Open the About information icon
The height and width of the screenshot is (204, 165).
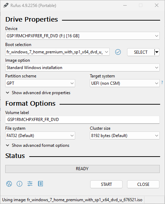click(19, 184)
